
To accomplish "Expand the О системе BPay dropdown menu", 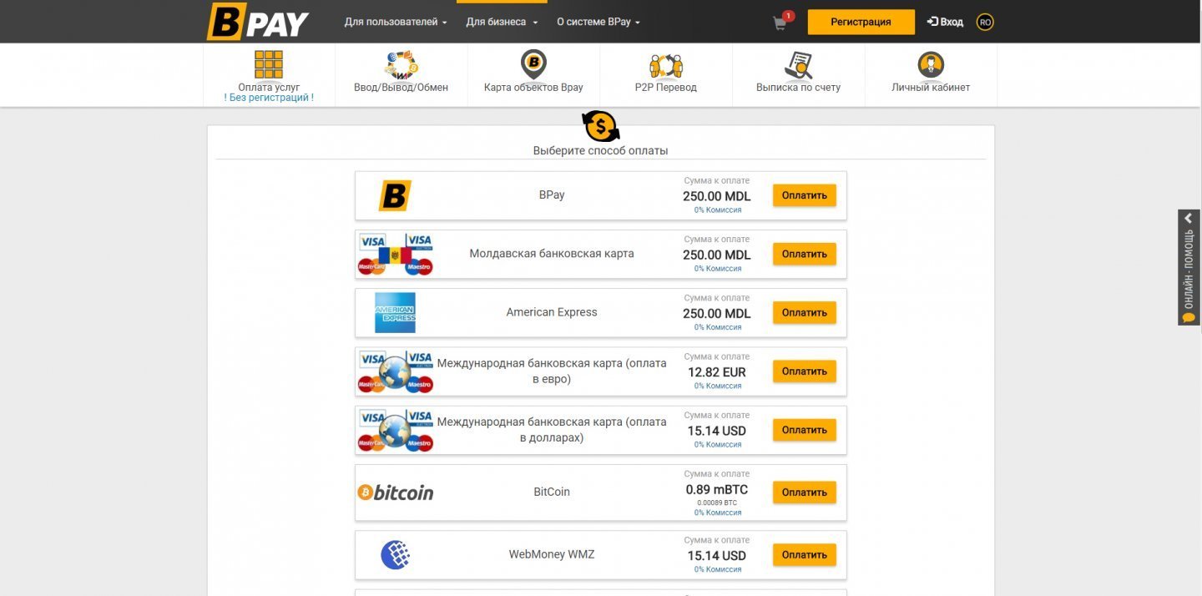I will pos(598,23).
